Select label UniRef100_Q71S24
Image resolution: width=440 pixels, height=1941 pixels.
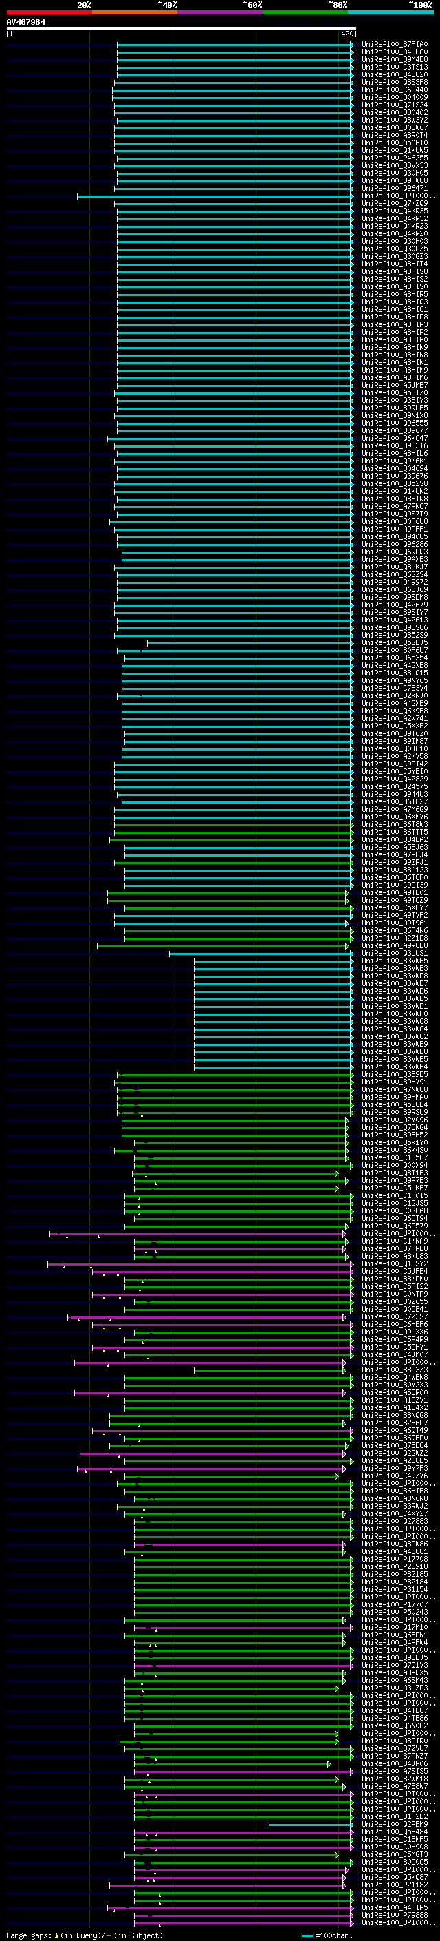pos(395,105)
